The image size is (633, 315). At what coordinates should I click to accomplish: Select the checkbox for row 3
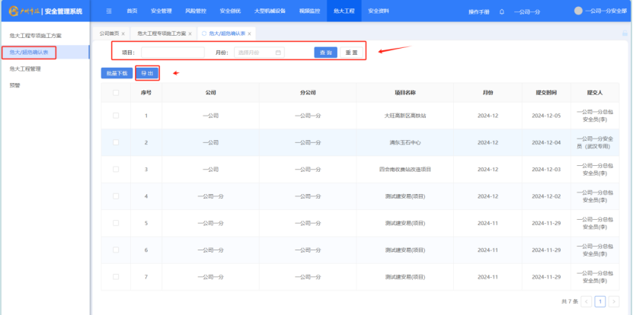click(116, 169)
